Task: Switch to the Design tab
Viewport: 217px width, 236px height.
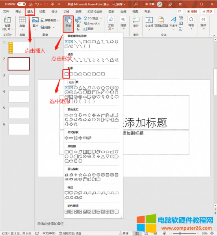Action: tap(54, 11)
